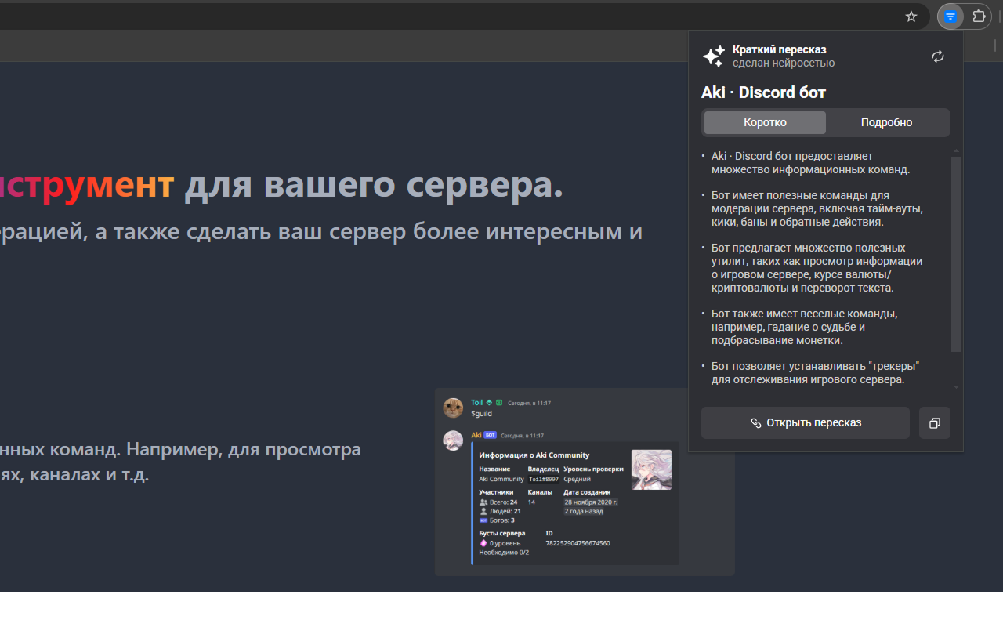Click Aki bot's avatar in Discord screenshot
Screen dimensions: 1003x627
click(x=453, y=440)
